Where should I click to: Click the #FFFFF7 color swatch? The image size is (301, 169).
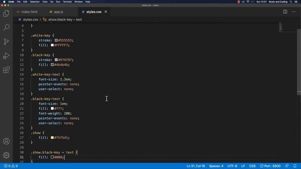coord(52,45)
